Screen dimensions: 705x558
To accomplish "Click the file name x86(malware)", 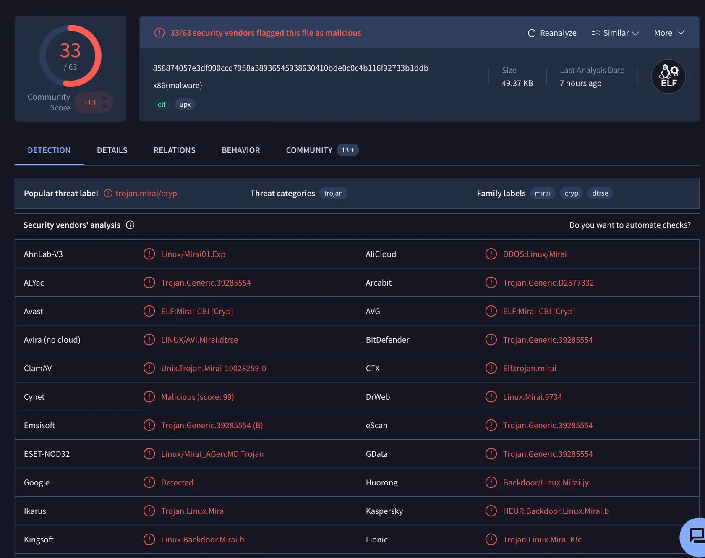I will [178, 85].
